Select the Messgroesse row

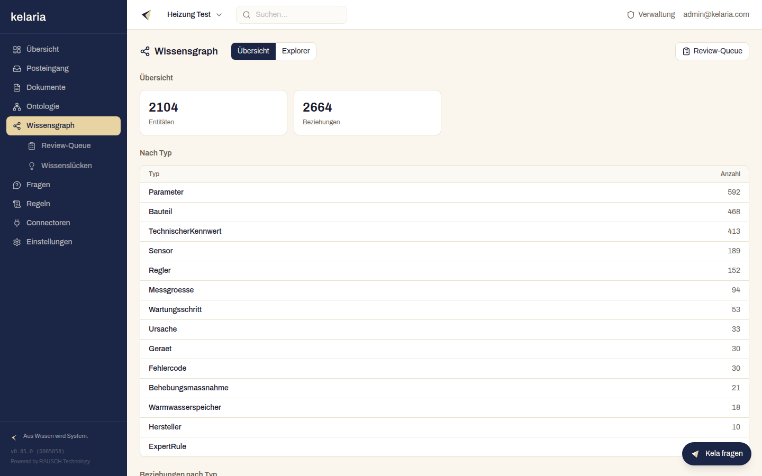444,290
